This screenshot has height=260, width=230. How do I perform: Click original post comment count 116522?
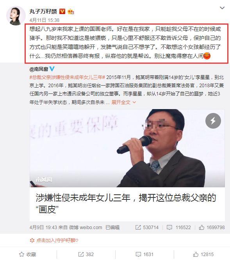click(x=179, y=227)
